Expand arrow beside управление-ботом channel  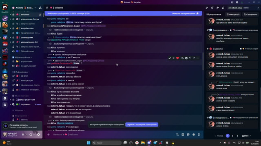10,19
